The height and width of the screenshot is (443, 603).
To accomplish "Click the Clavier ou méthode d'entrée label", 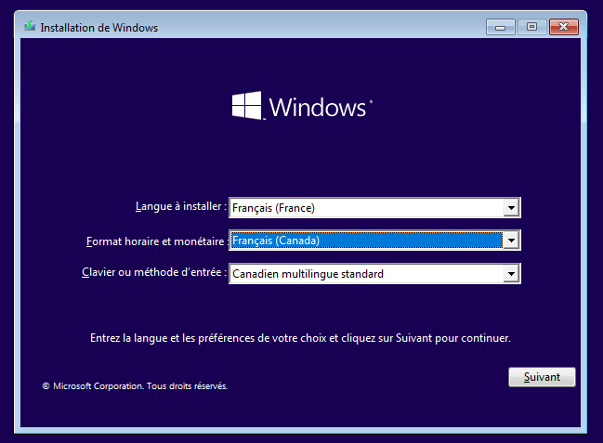I will tap(154, 272).
